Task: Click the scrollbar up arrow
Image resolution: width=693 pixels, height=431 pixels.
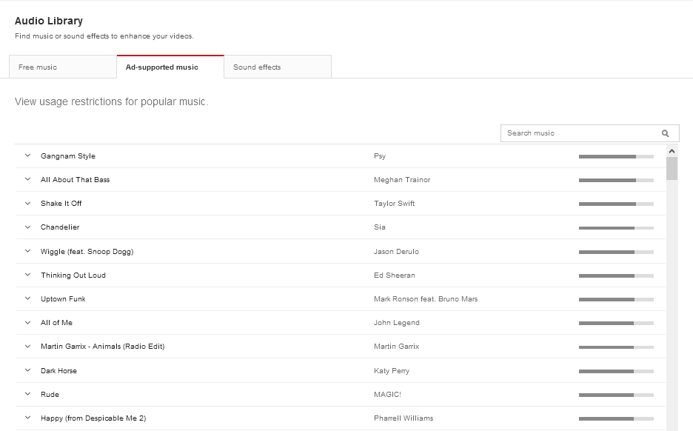Action: click(x=672, y=151)
